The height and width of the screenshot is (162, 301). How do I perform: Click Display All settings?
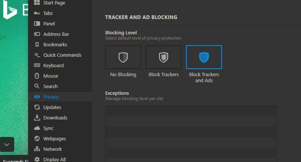pyautogui.click(x=54, y=159)
